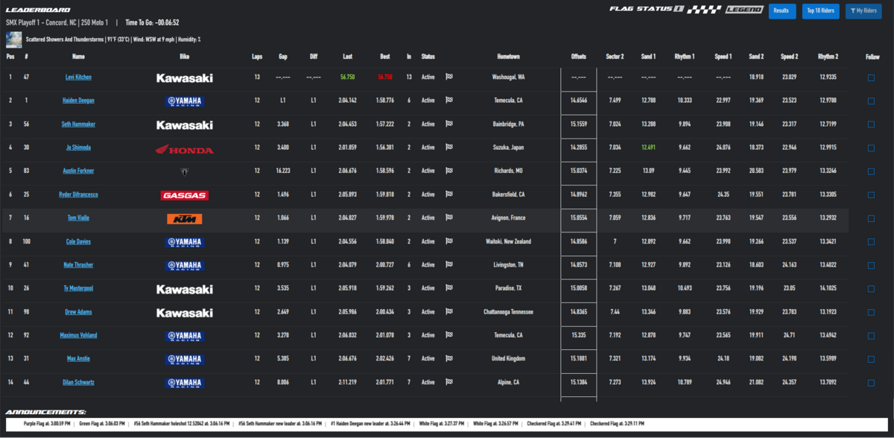Click the checkered flag graphic beside Flag Status

(x=705, y=10)
